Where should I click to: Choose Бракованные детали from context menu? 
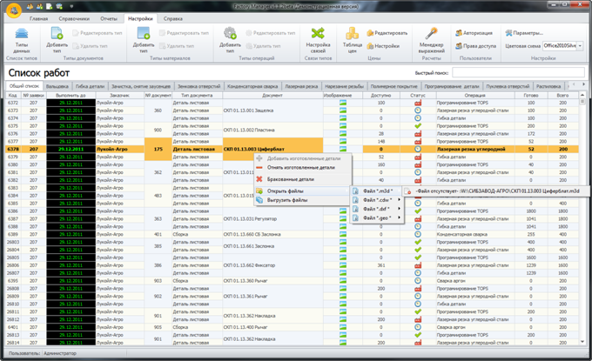click(x=290, y=179)
